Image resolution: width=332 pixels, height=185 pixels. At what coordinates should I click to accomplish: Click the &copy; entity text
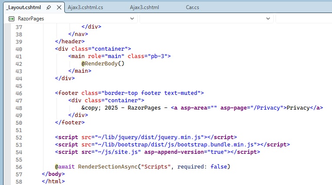91,108
